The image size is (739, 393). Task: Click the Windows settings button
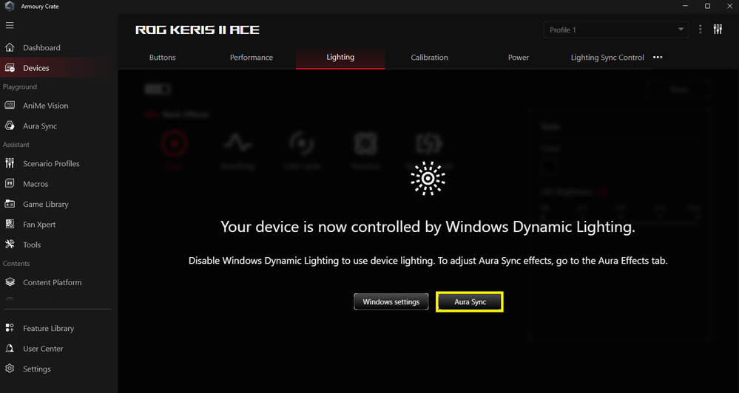click(x=391, y=301)
